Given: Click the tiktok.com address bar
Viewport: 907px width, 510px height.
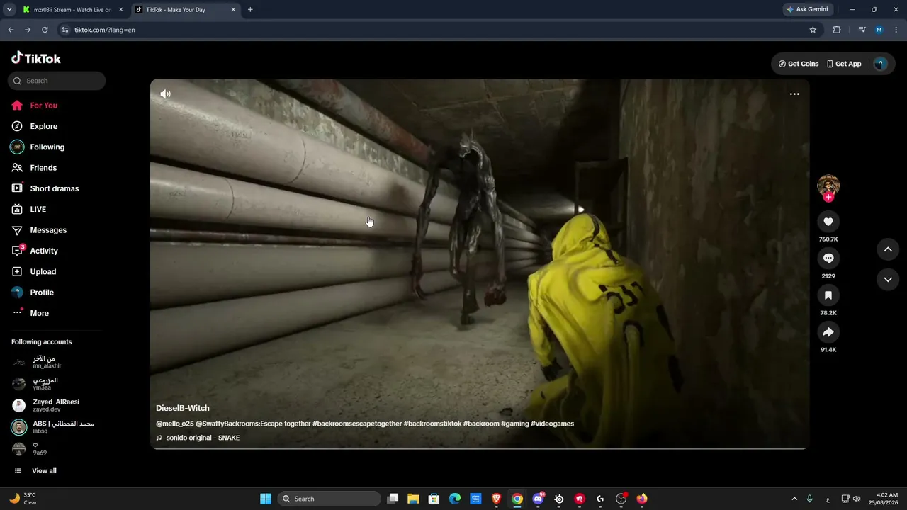Looking at the screenshot, I should tap(439, 30).
